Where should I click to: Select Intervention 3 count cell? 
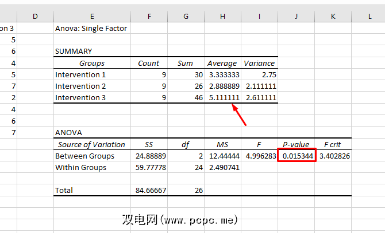pos(149,97)
